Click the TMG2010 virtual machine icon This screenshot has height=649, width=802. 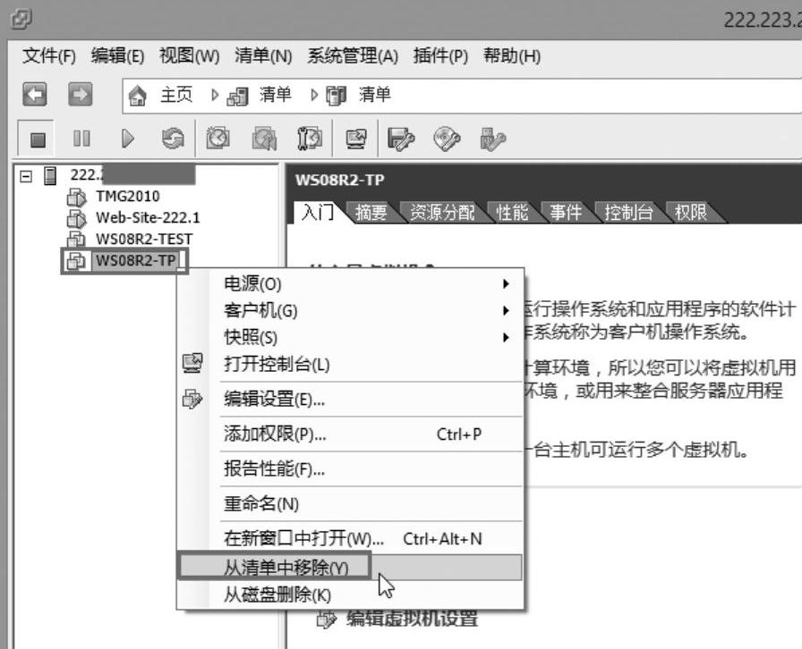coord(76,197)
